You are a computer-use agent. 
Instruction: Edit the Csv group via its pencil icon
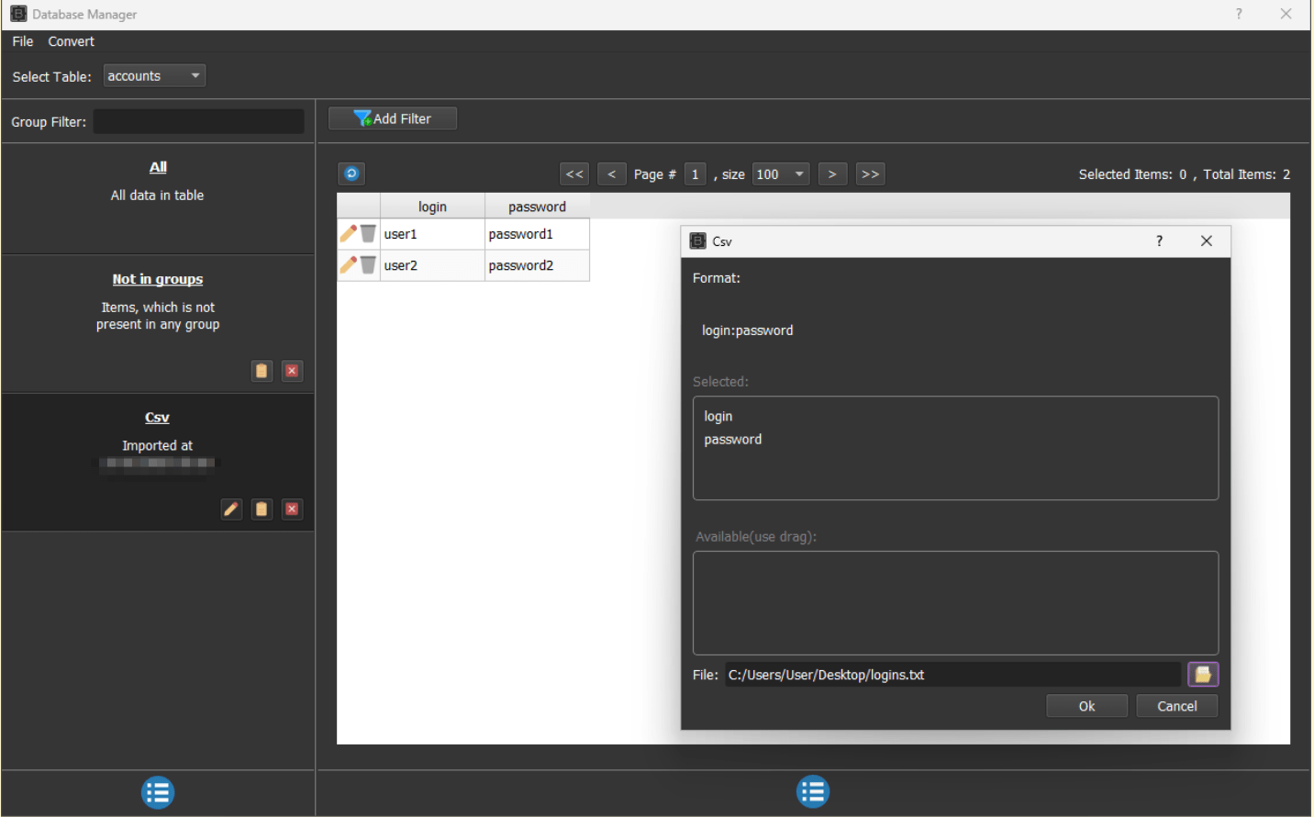pyautogui.click(x=230, y=509)
